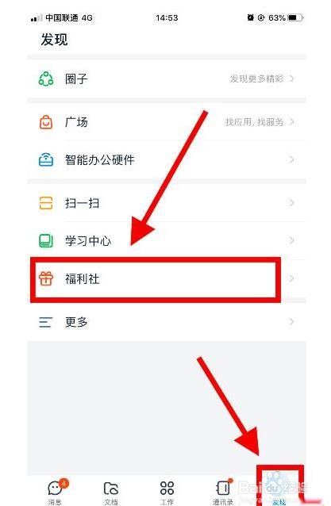This screenshot has height=506, width=331.
Task: Tap the battery indicator in status bar
Action: click(296, 17)
